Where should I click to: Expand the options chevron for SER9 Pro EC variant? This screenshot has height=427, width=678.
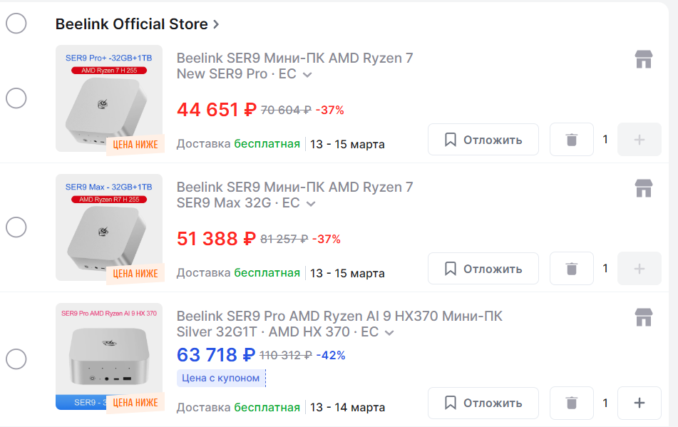pyautogui.click(x=307, y=75)
